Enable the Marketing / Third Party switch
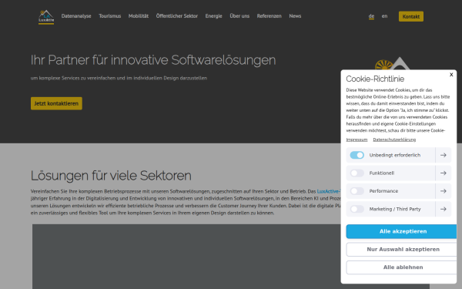 357,209
